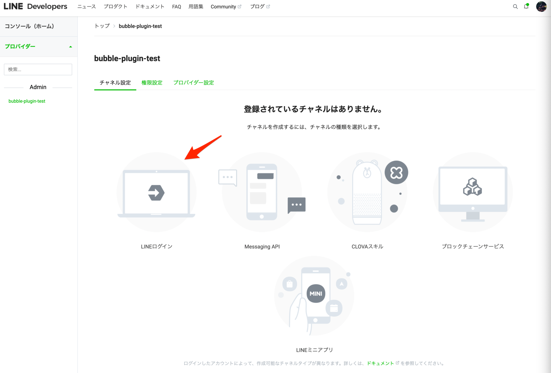
Task: Open the ドキュメント menu item
Action: (x=150, y=6)
